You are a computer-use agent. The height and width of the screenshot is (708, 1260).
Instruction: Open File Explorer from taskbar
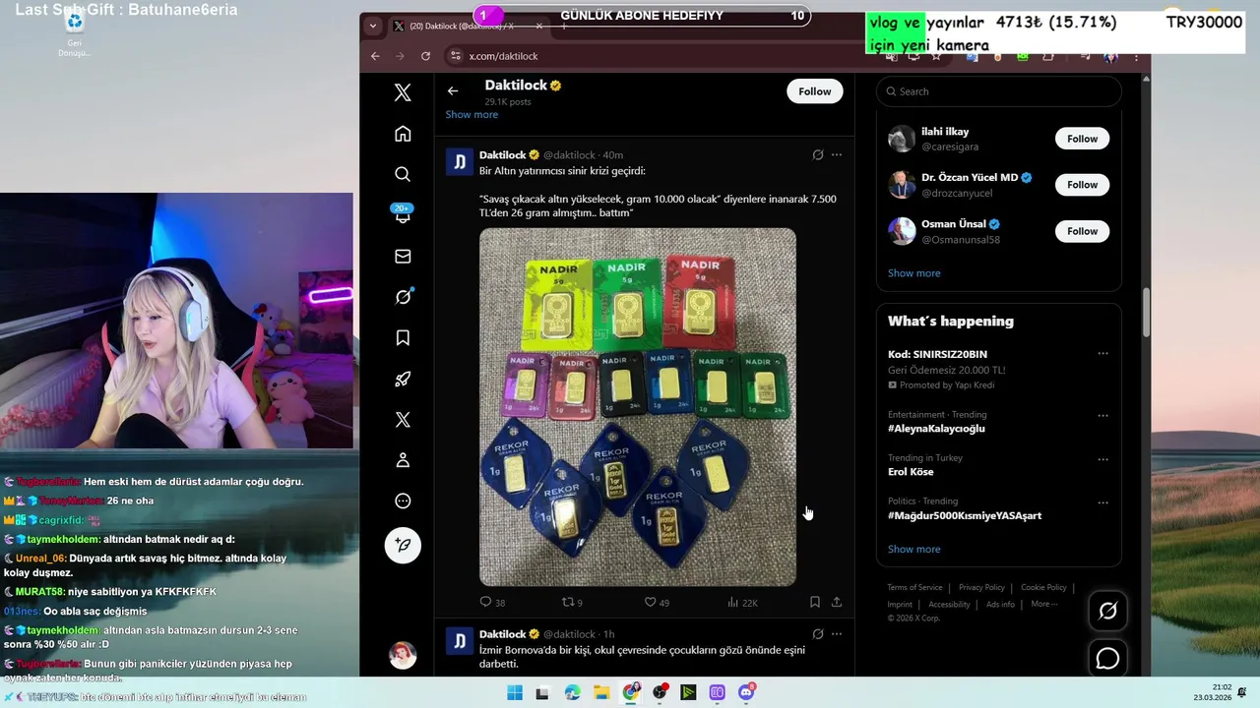coord(601,692)
